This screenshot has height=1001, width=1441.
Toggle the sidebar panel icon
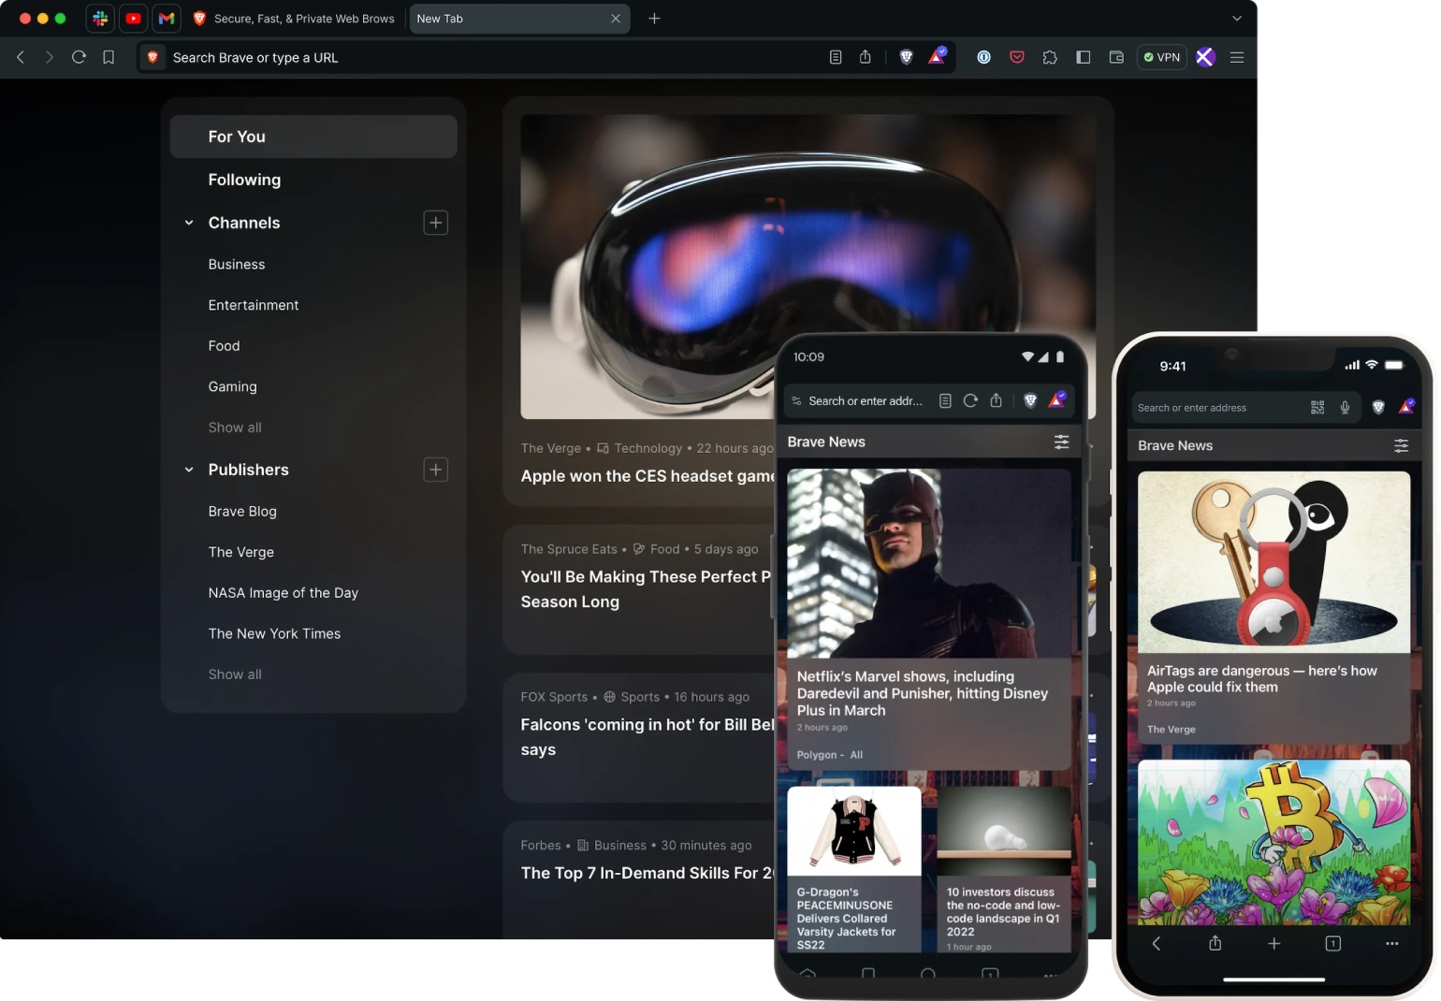1084,57
